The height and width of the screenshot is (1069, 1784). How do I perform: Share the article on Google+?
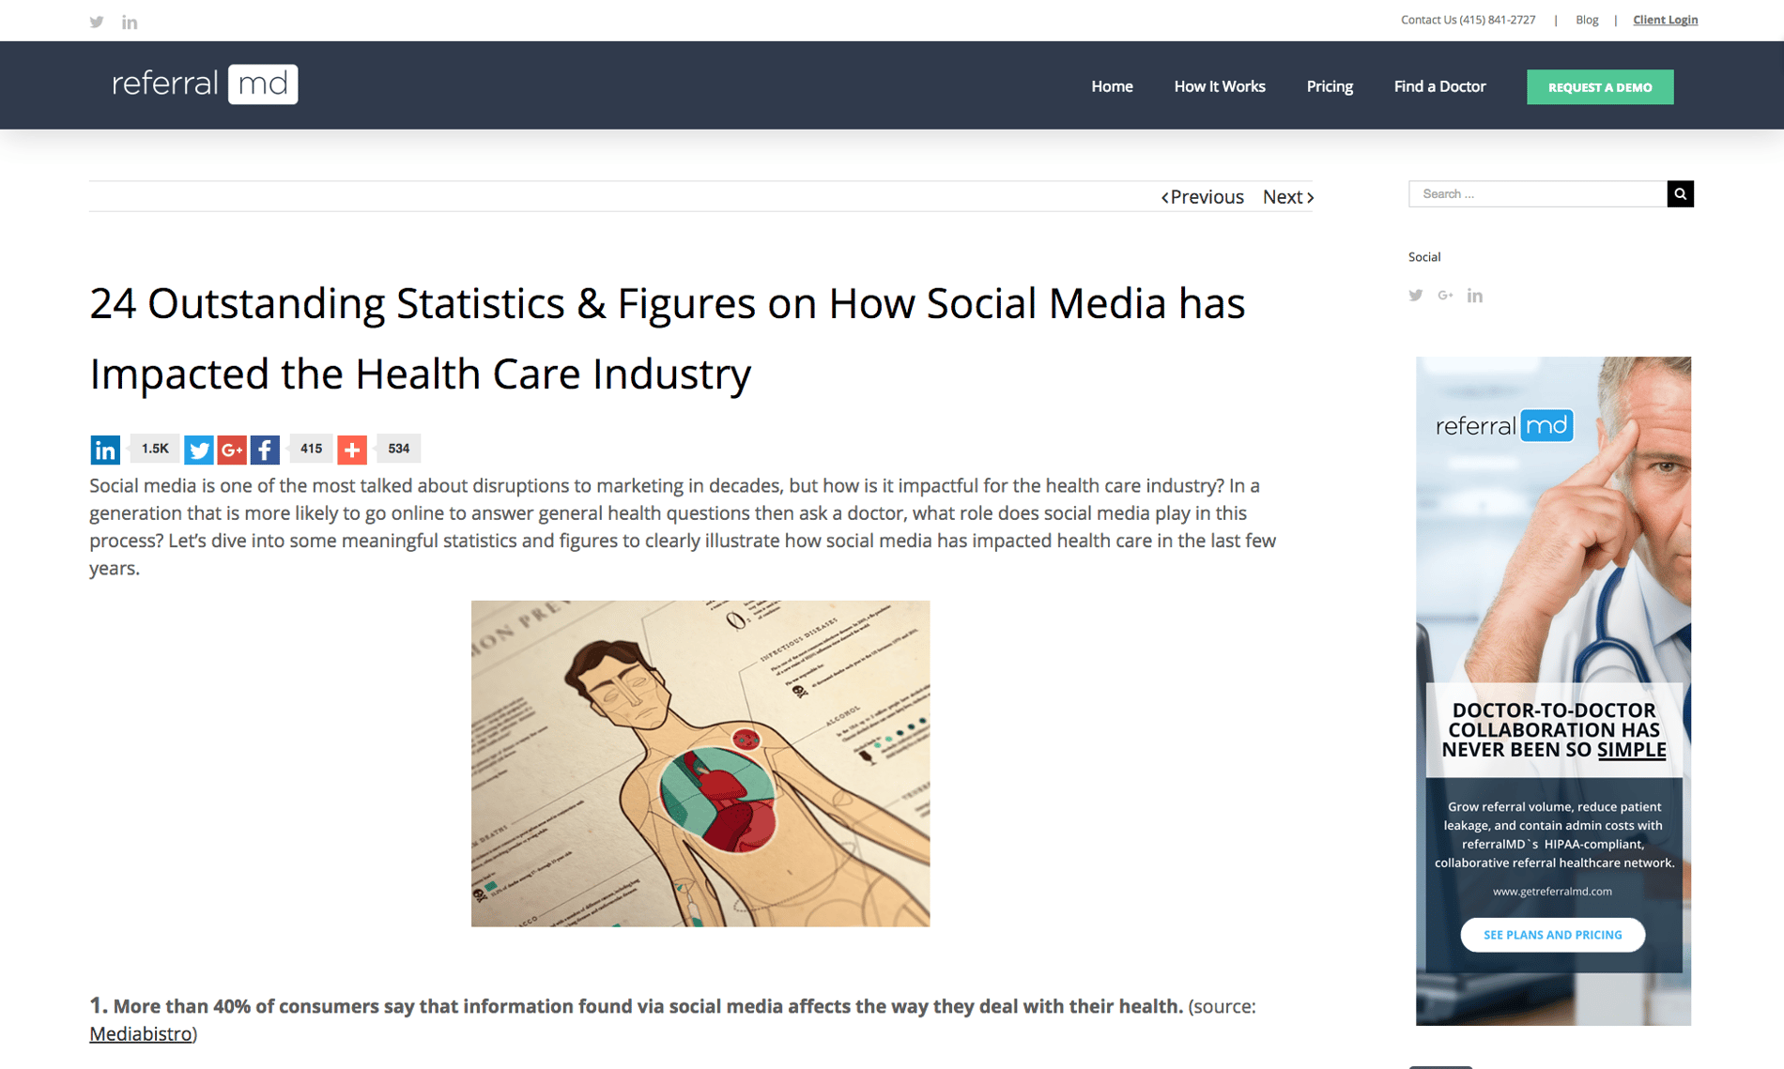232,450
